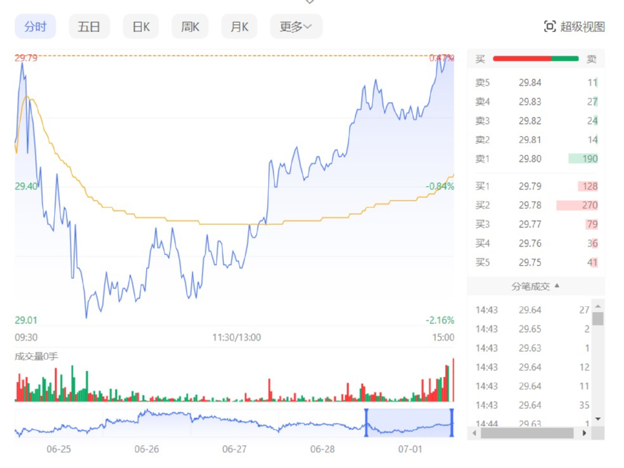Screen dimensions: 624x468
Task: Collapse the 分笔成交 section triangle
Action: coord(557,286)
